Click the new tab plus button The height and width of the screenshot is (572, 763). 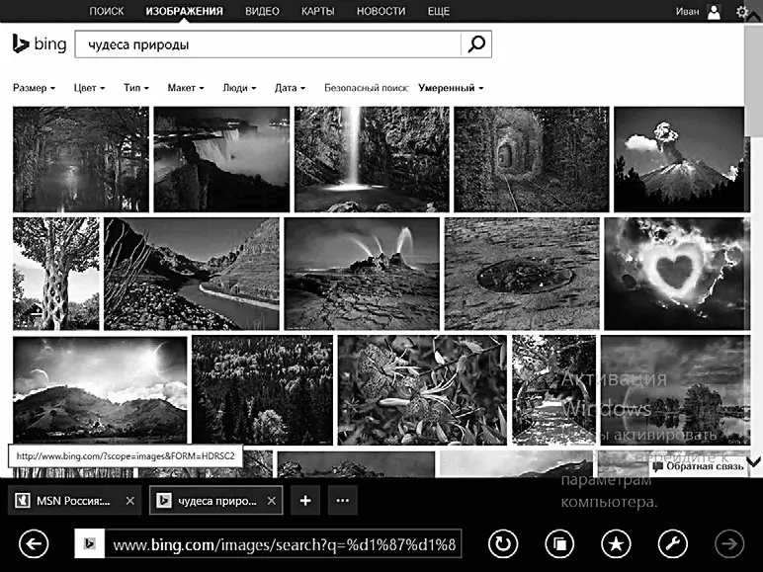pos(304,501)
